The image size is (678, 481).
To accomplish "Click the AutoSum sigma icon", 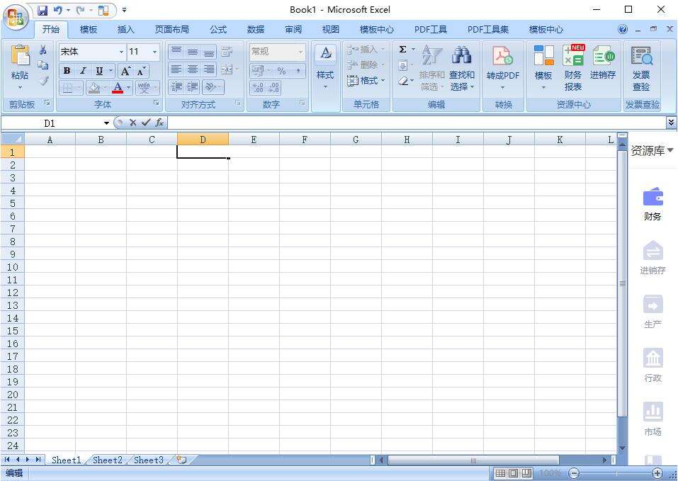I will click(402, 50).
